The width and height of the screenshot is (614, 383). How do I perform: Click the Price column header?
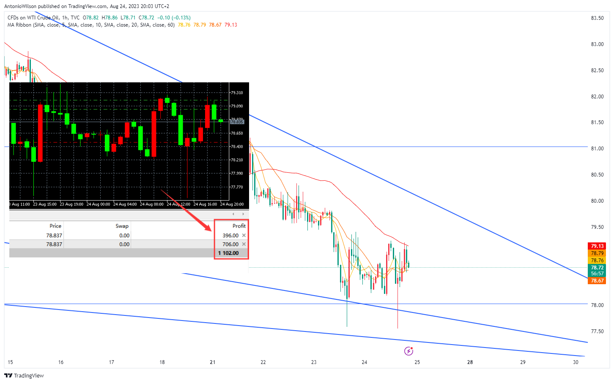pyautogui.click(x=55, y=226)
